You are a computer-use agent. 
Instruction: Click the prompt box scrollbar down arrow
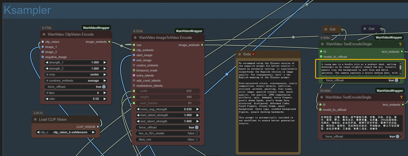400,74
